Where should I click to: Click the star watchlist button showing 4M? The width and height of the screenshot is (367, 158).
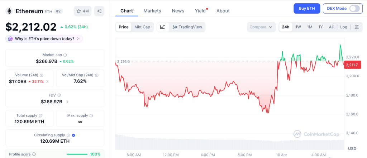(x=82, y=11)
